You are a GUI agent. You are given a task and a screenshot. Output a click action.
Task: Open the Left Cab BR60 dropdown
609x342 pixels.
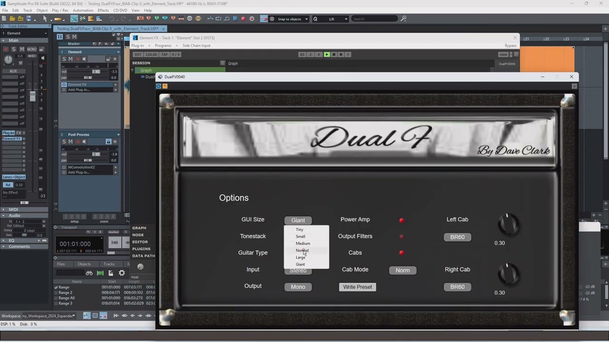pos(457,237)
